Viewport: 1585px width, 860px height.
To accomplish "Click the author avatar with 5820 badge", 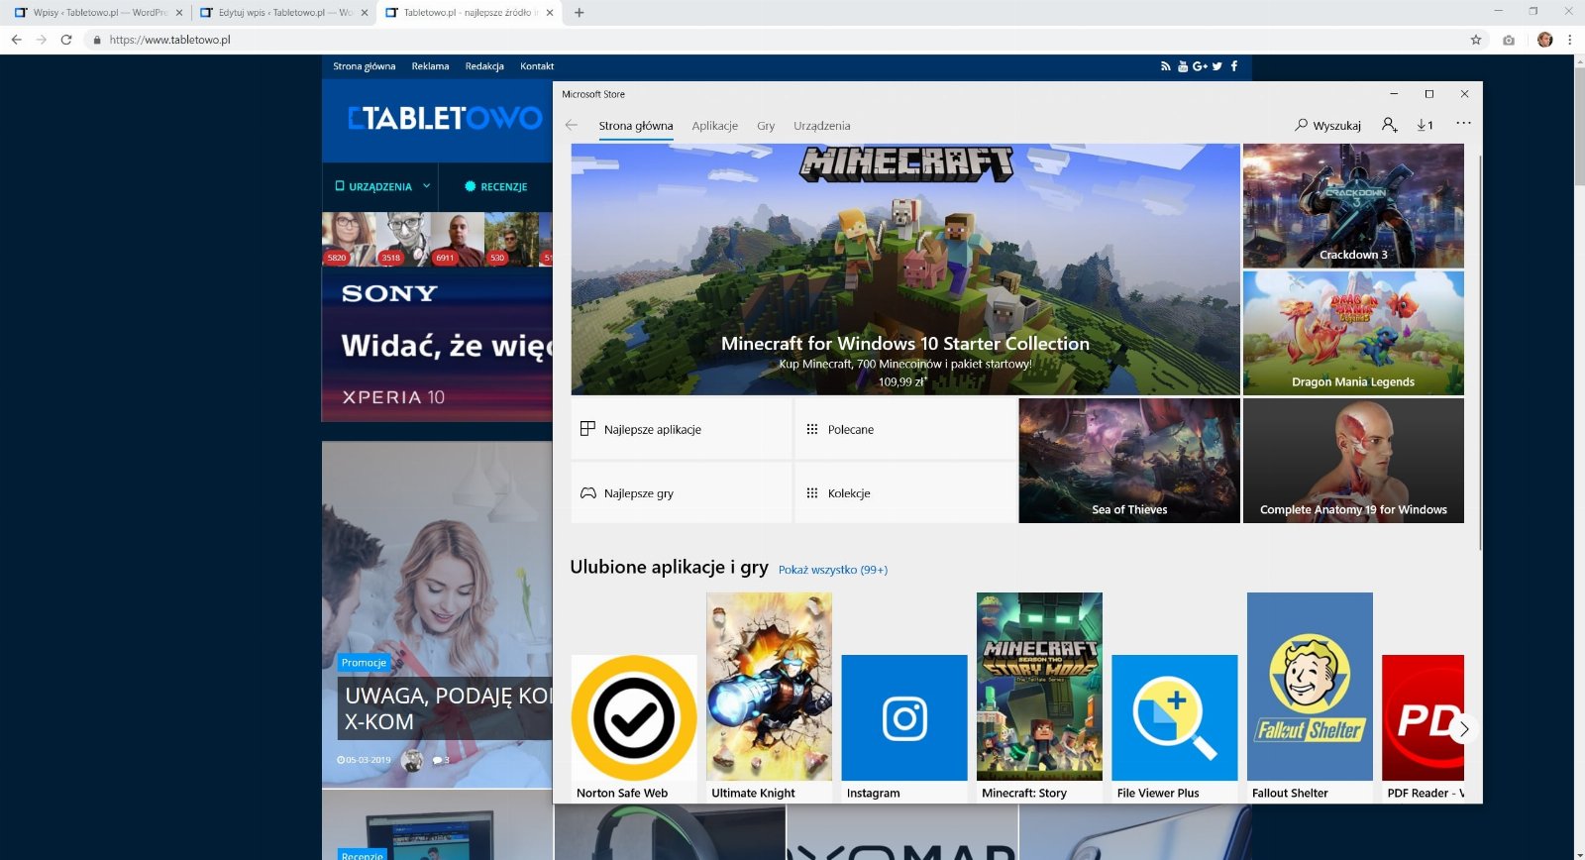I will pyautogui.click(x=349, y=239).
